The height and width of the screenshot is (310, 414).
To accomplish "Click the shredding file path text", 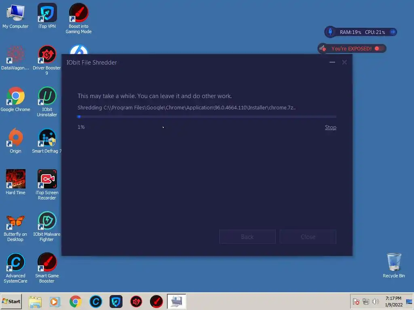I will pos(186,107).
